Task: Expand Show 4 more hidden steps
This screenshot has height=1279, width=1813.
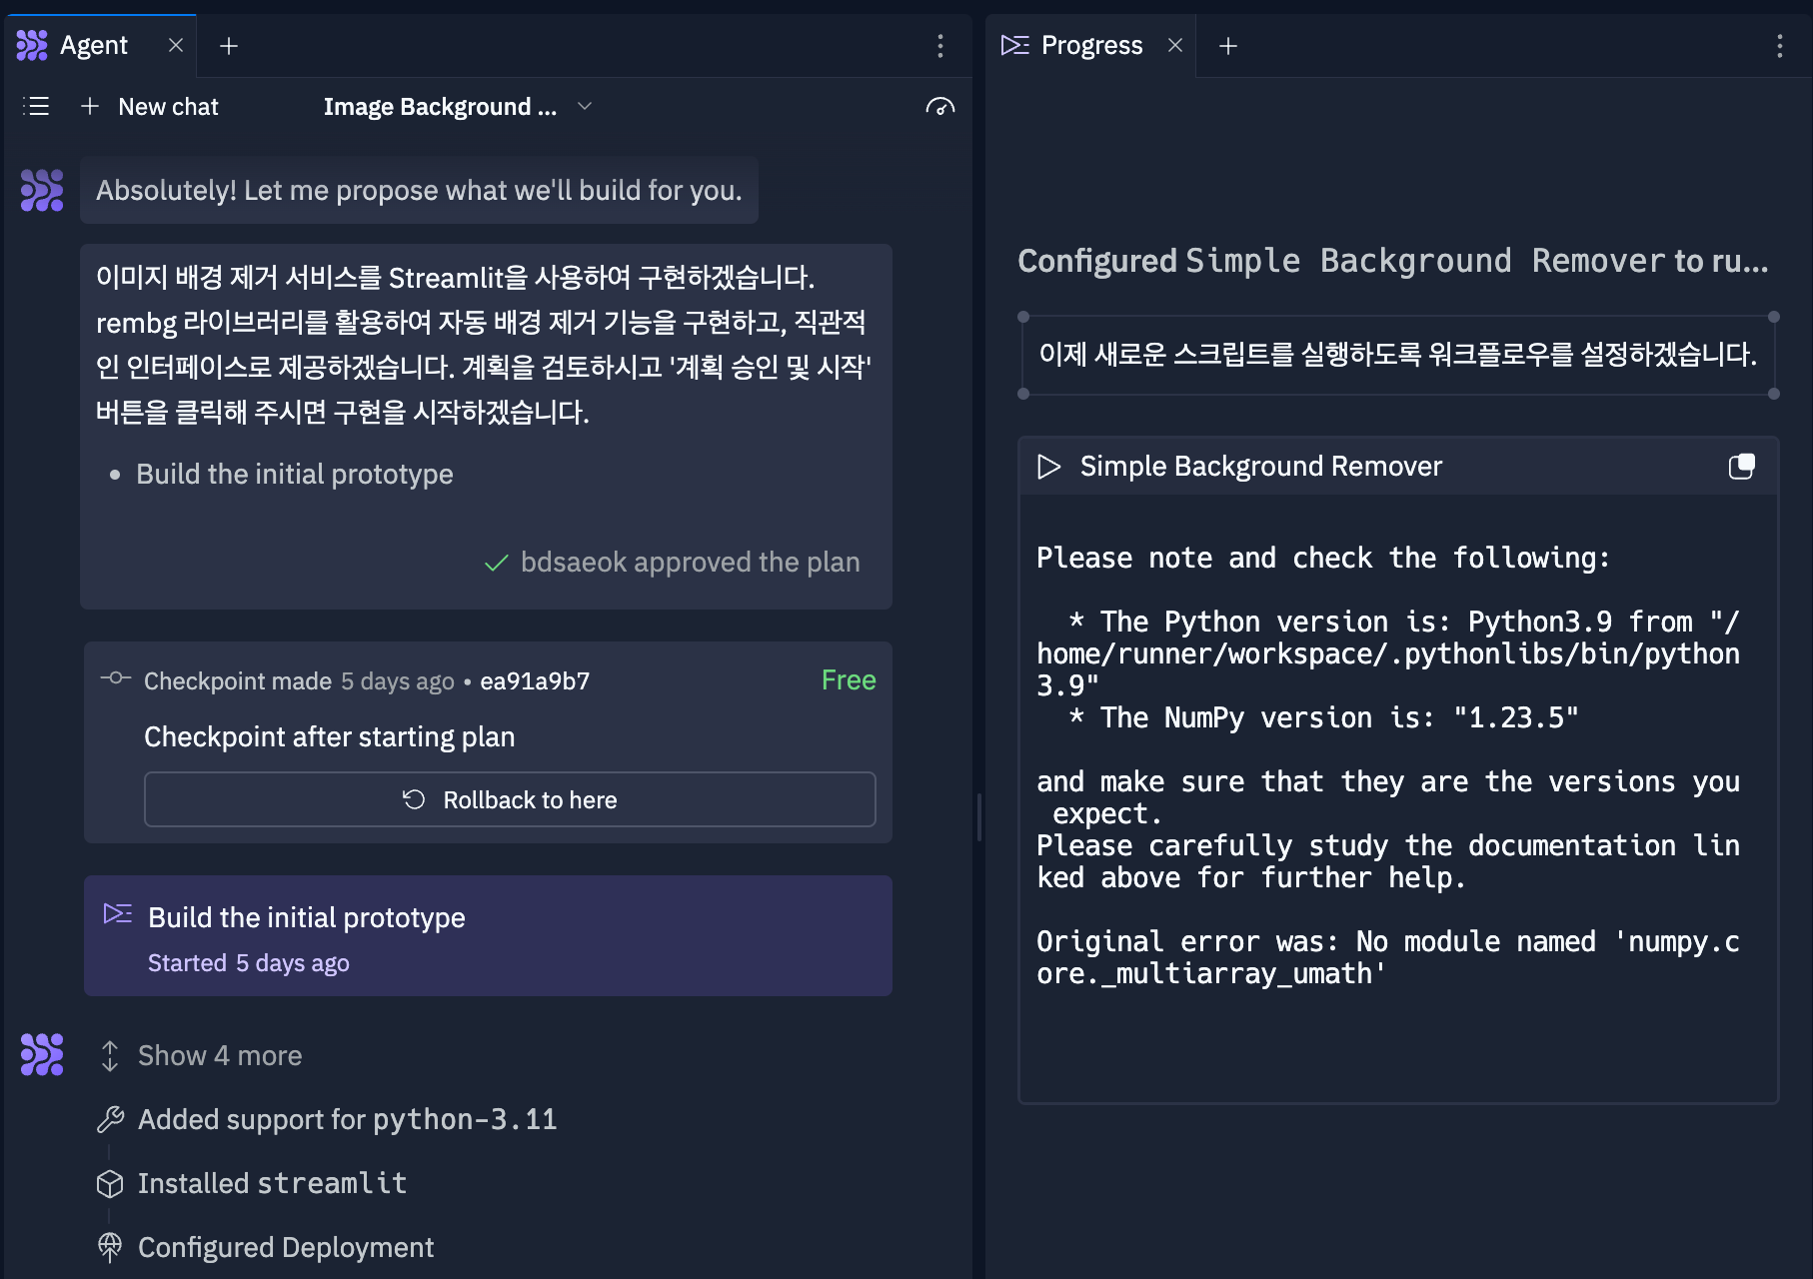Action: [x=219, y=1055]
